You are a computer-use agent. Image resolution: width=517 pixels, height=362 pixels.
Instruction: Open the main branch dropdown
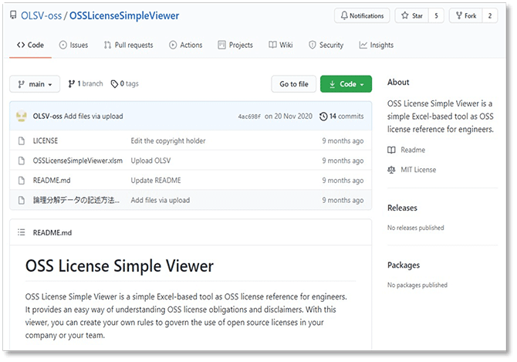coord(35,84)
